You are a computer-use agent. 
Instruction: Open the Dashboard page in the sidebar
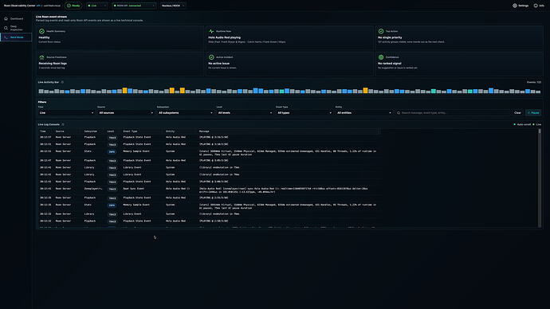pyautogui.click(x=16, y=18)
